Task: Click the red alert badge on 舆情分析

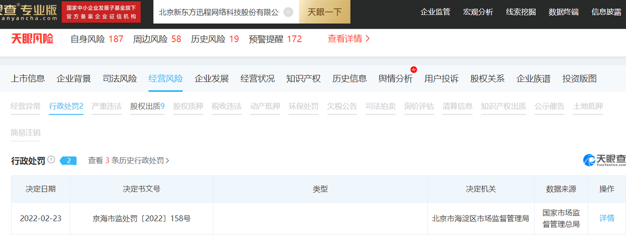Action: point(414,69)
